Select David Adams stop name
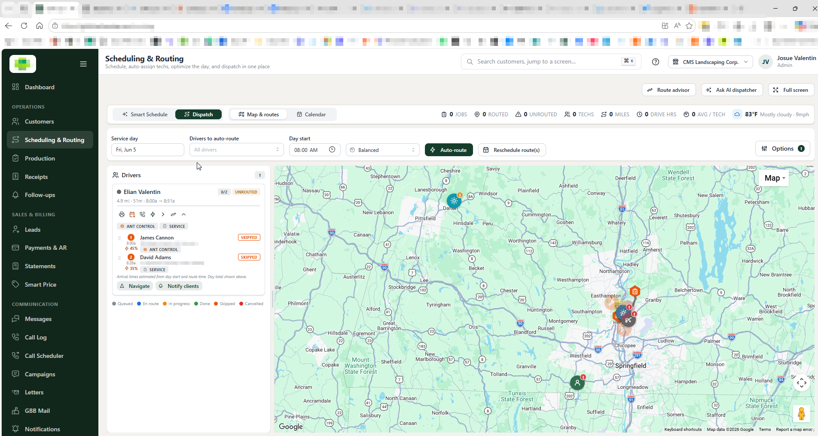 coord(156,257)
